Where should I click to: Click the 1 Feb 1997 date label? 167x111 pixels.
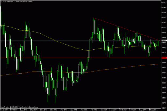(4, 110)
